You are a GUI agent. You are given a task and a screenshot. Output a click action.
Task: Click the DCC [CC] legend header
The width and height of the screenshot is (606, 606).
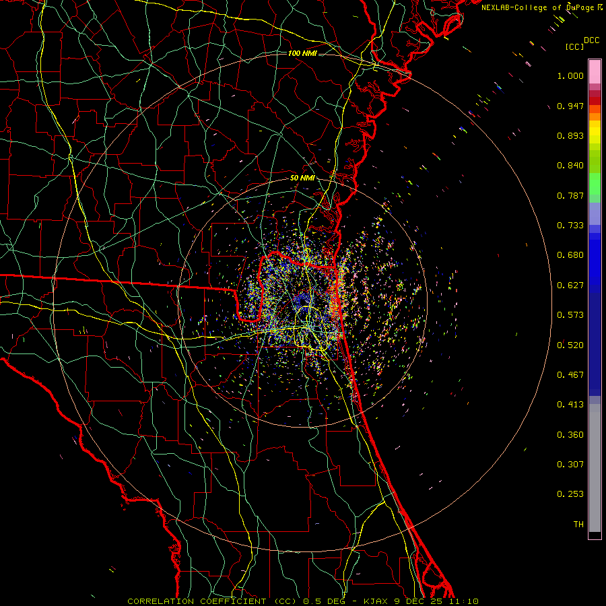coord(582,43)
